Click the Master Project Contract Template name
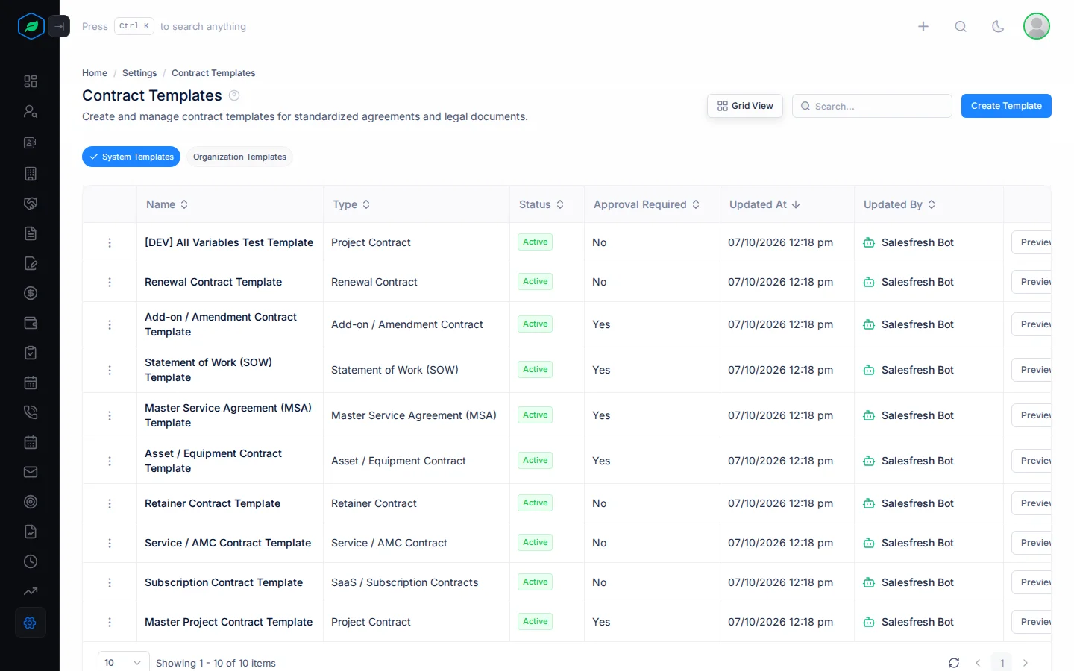The width and height of the screenshot is (1074, 671). 228,622
